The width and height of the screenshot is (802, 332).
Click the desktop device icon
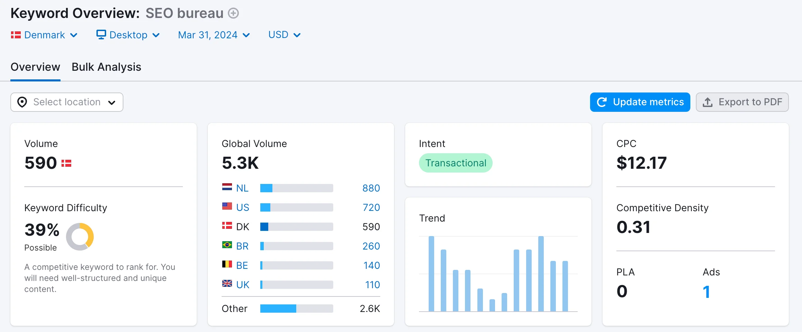(101, 35)
